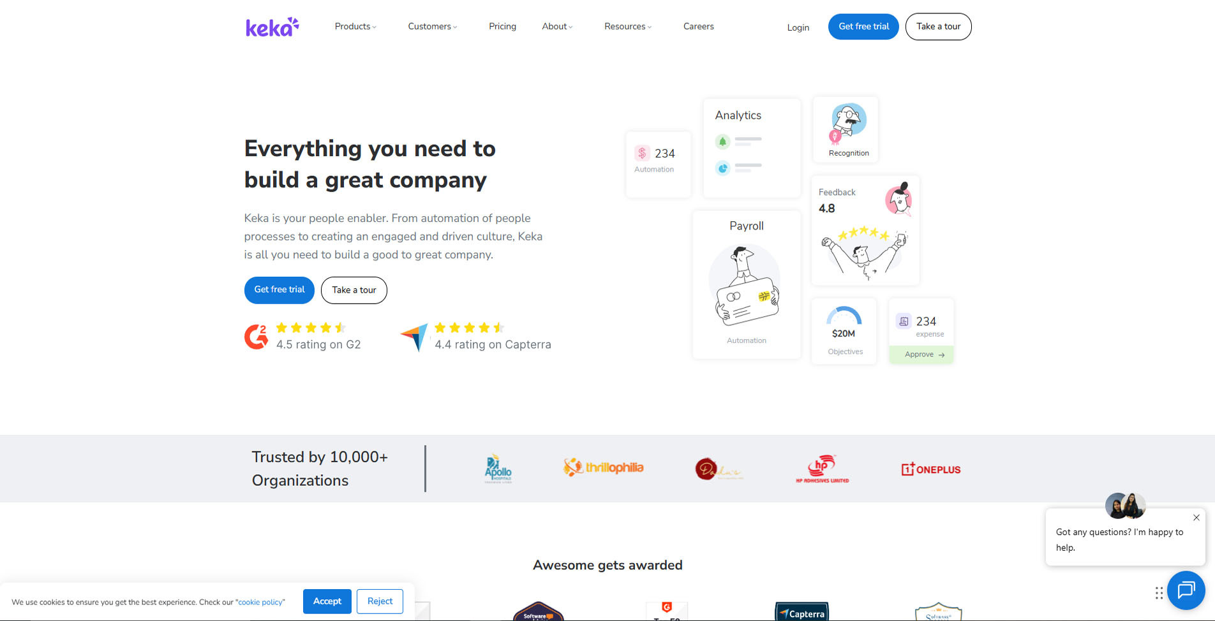The width and height of the screenshot is (1215, 621).
Task: Open the Careers page
Action: (x=698, y=27)
